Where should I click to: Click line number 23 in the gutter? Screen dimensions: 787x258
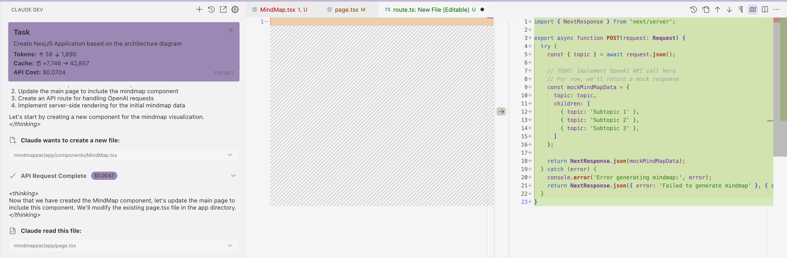(525, 202)
